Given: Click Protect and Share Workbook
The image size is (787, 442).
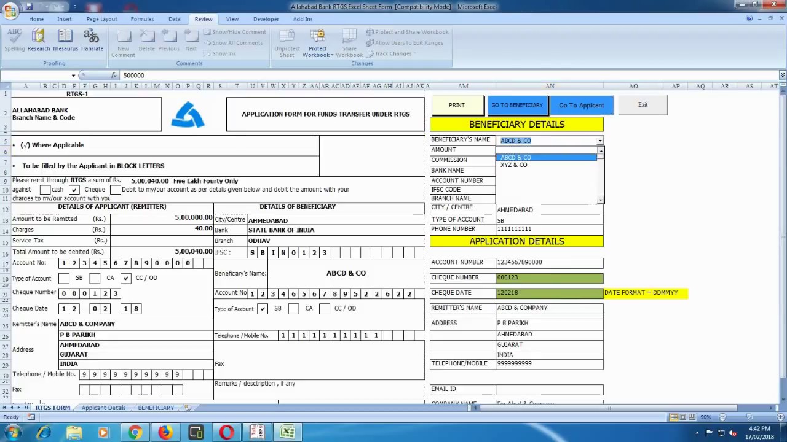Looking at the screenshot, I should click(407, 32).
